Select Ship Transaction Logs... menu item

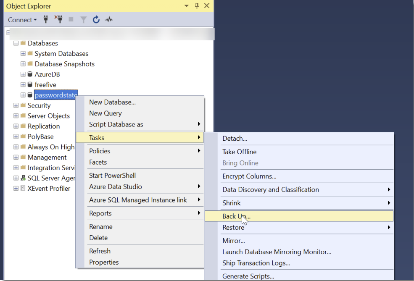(299, 263)
